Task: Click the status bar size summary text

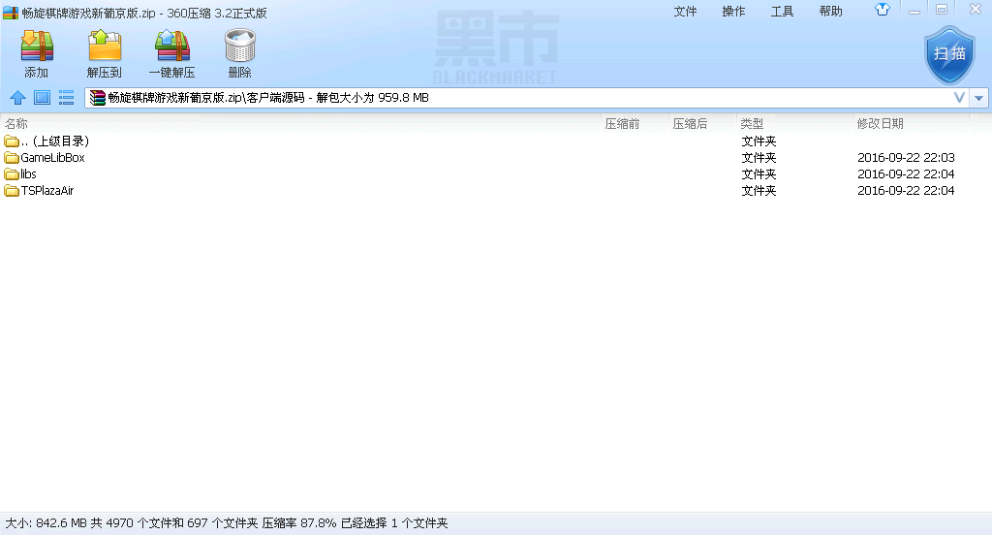Action: point(227,523)
